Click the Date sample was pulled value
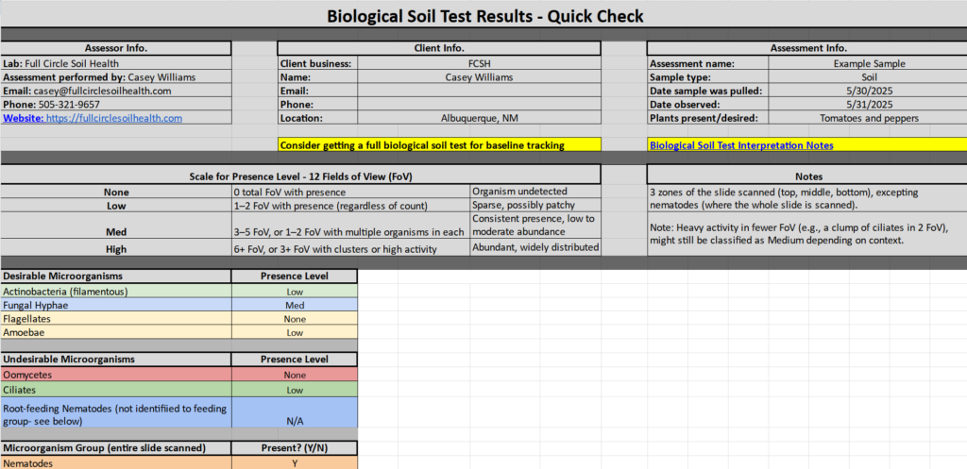The height and width of the screenshot is (469, 967). 867,91
